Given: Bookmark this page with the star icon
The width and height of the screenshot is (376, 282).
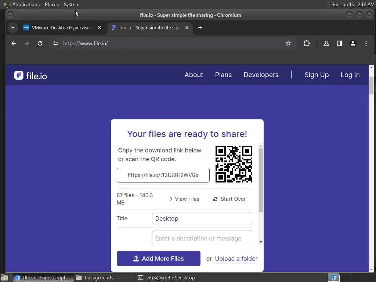Looking at the screenshot, I should tap(288, 43).
